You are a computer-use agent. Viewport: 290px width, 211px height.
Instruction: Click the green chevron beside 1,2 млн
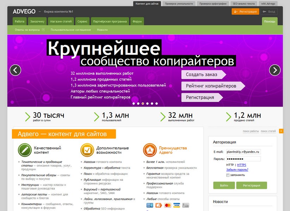[229, 117]
